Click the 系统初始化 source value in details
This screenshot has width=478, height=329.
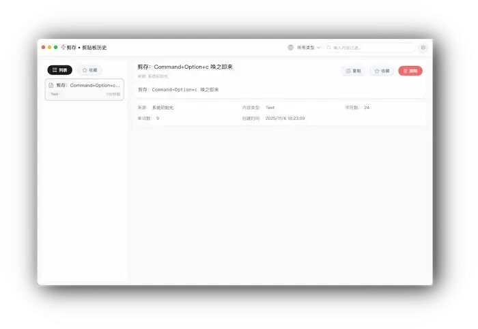click(163, 108)
